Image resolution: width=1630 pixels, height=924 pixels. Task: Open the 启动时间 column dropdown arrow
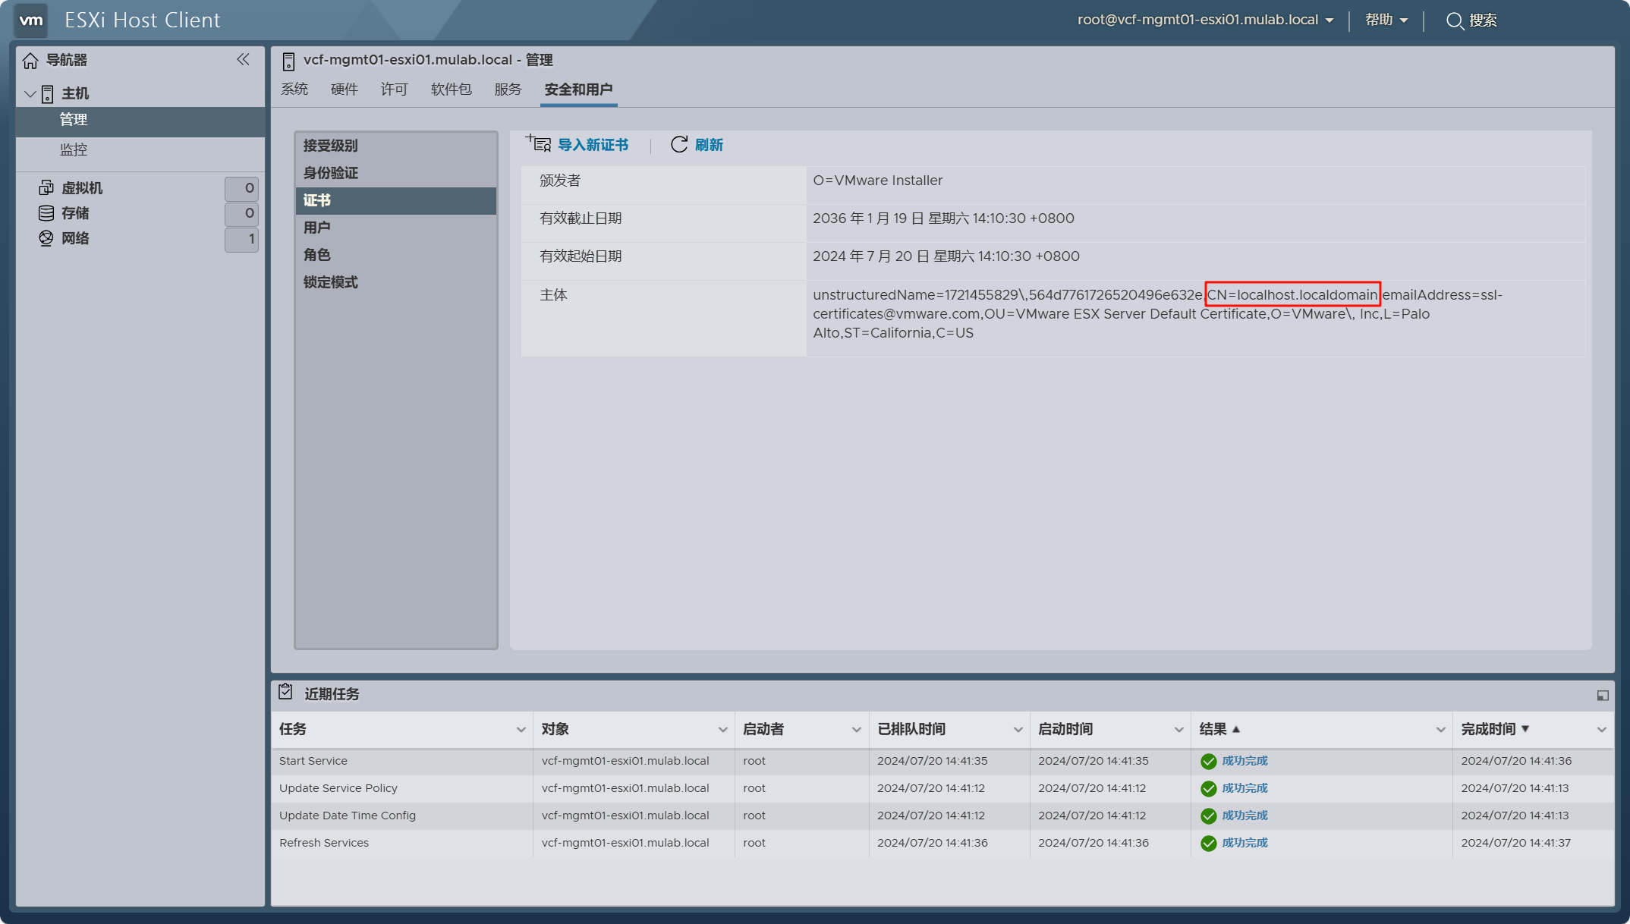(1178, 730)
